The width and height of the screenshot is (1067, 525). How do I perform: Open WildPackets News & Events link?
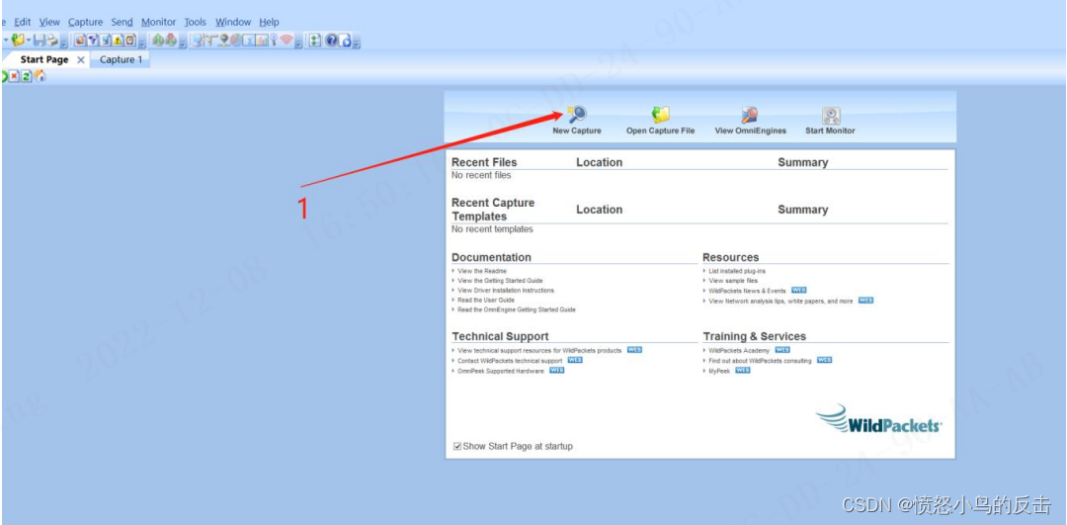tap(747, 290)
